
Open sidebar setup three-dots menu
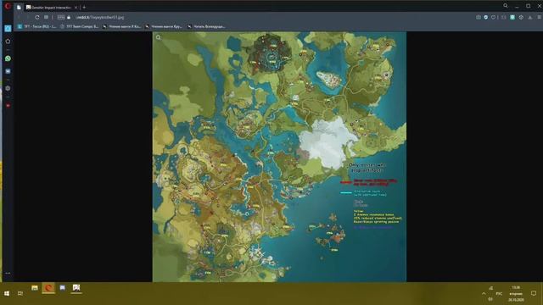coord(8,273)
